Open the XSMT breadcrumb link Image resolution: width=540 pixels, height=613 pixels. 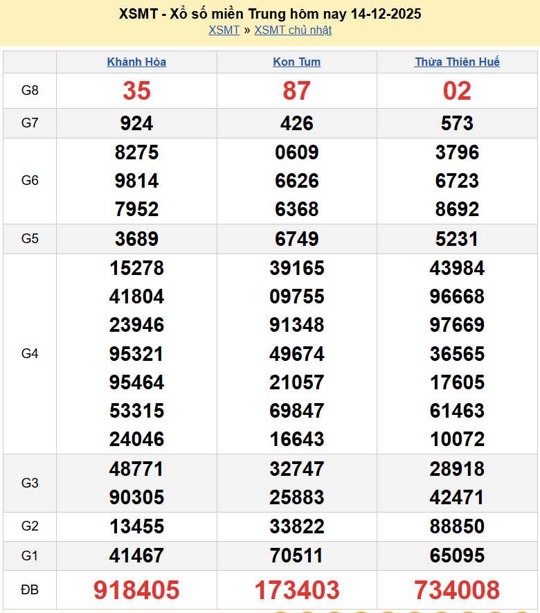(x=224, y=30)
